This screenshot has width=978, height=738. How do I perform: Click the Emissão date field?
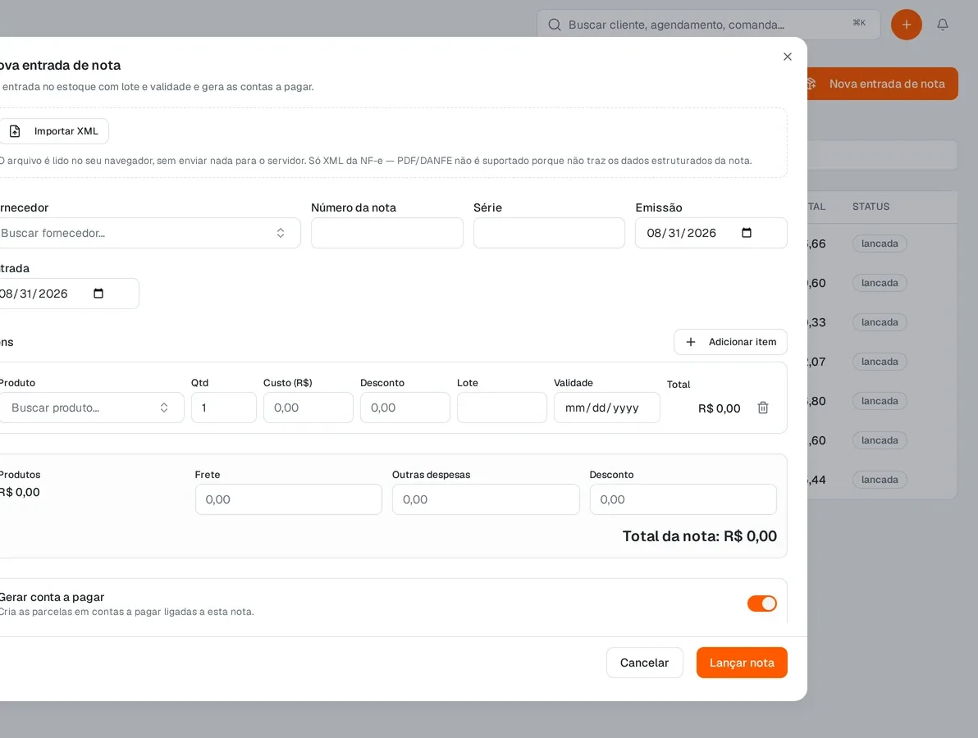tap(711, 233)
